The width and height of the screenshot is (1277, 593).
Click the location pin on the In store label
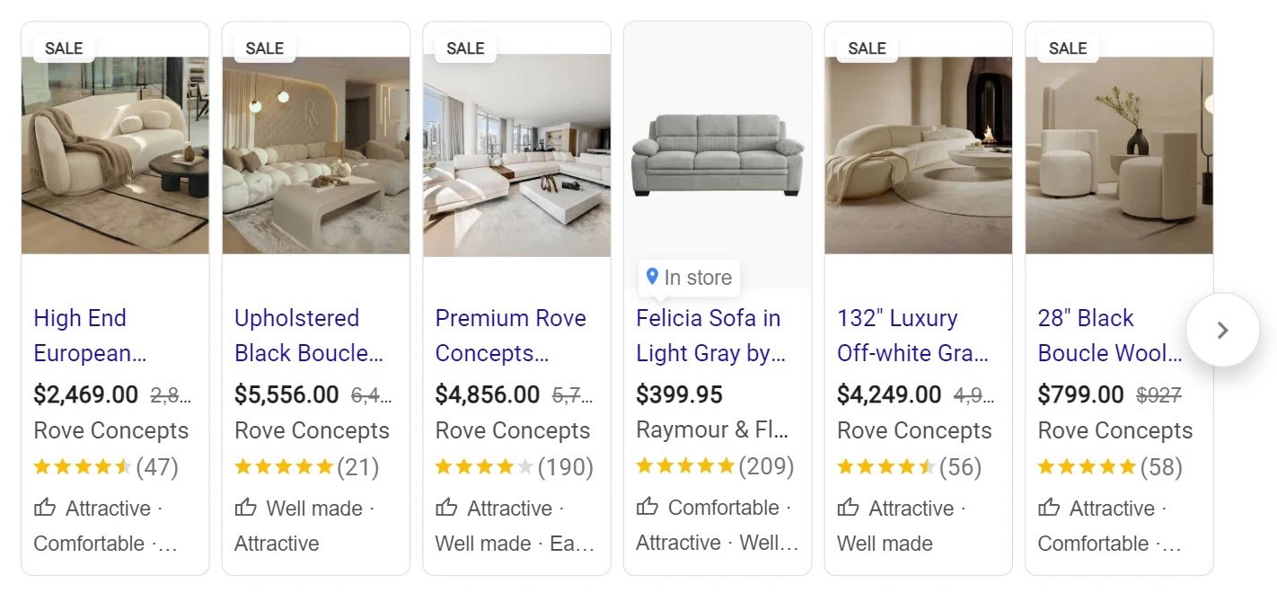653,277
